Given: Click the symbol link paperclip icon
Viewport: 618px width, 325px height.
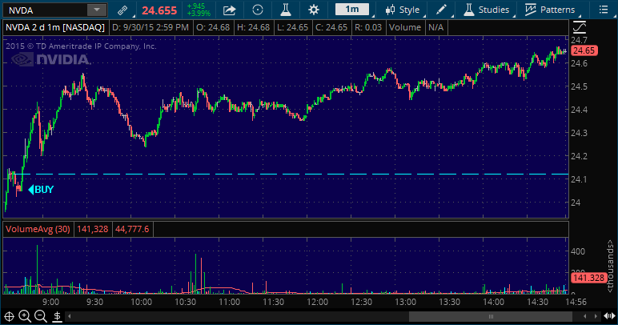Looking at the screenshot, I should 122,10.
